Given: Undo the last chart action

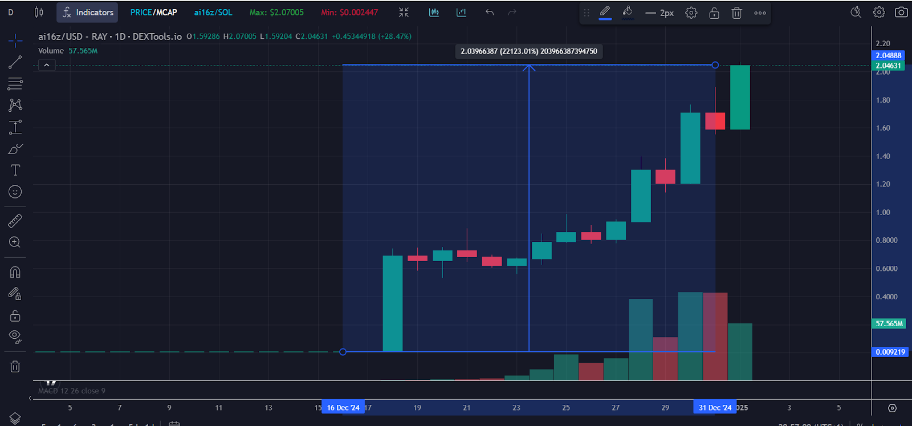Looking at the screenshot, I should 490,12.
